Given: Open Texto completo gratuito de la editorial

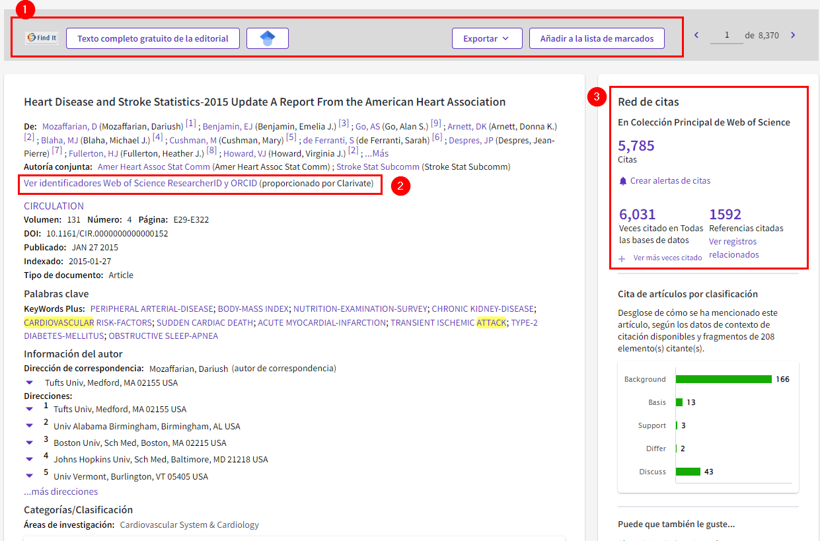Looking at the screenshot, I should 153,38.
